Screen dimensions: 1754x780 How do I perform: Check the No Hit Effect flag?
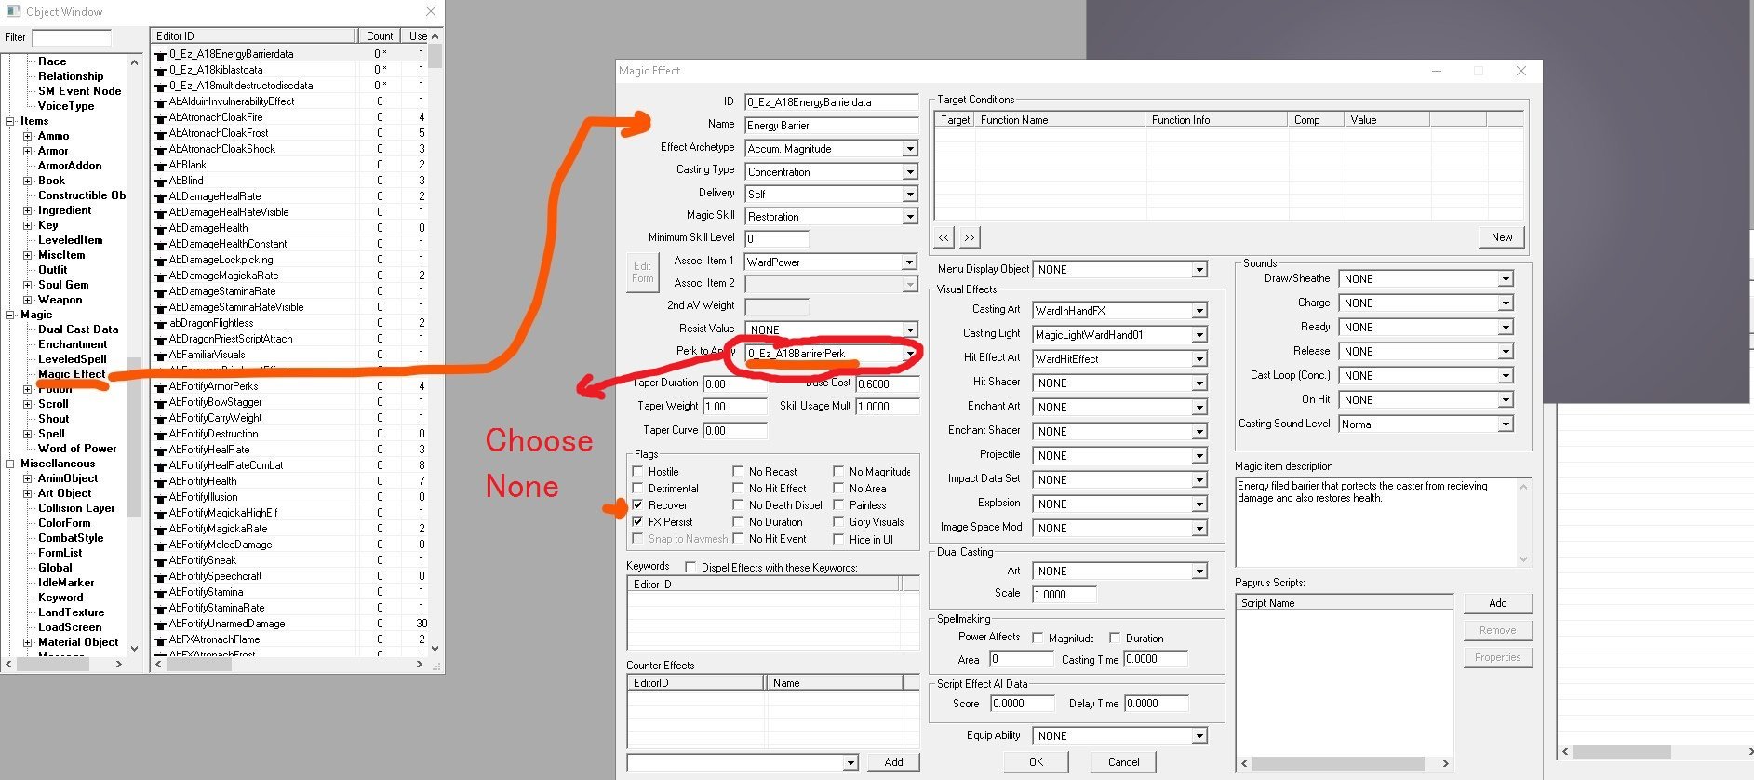click(x=738, y=489)
